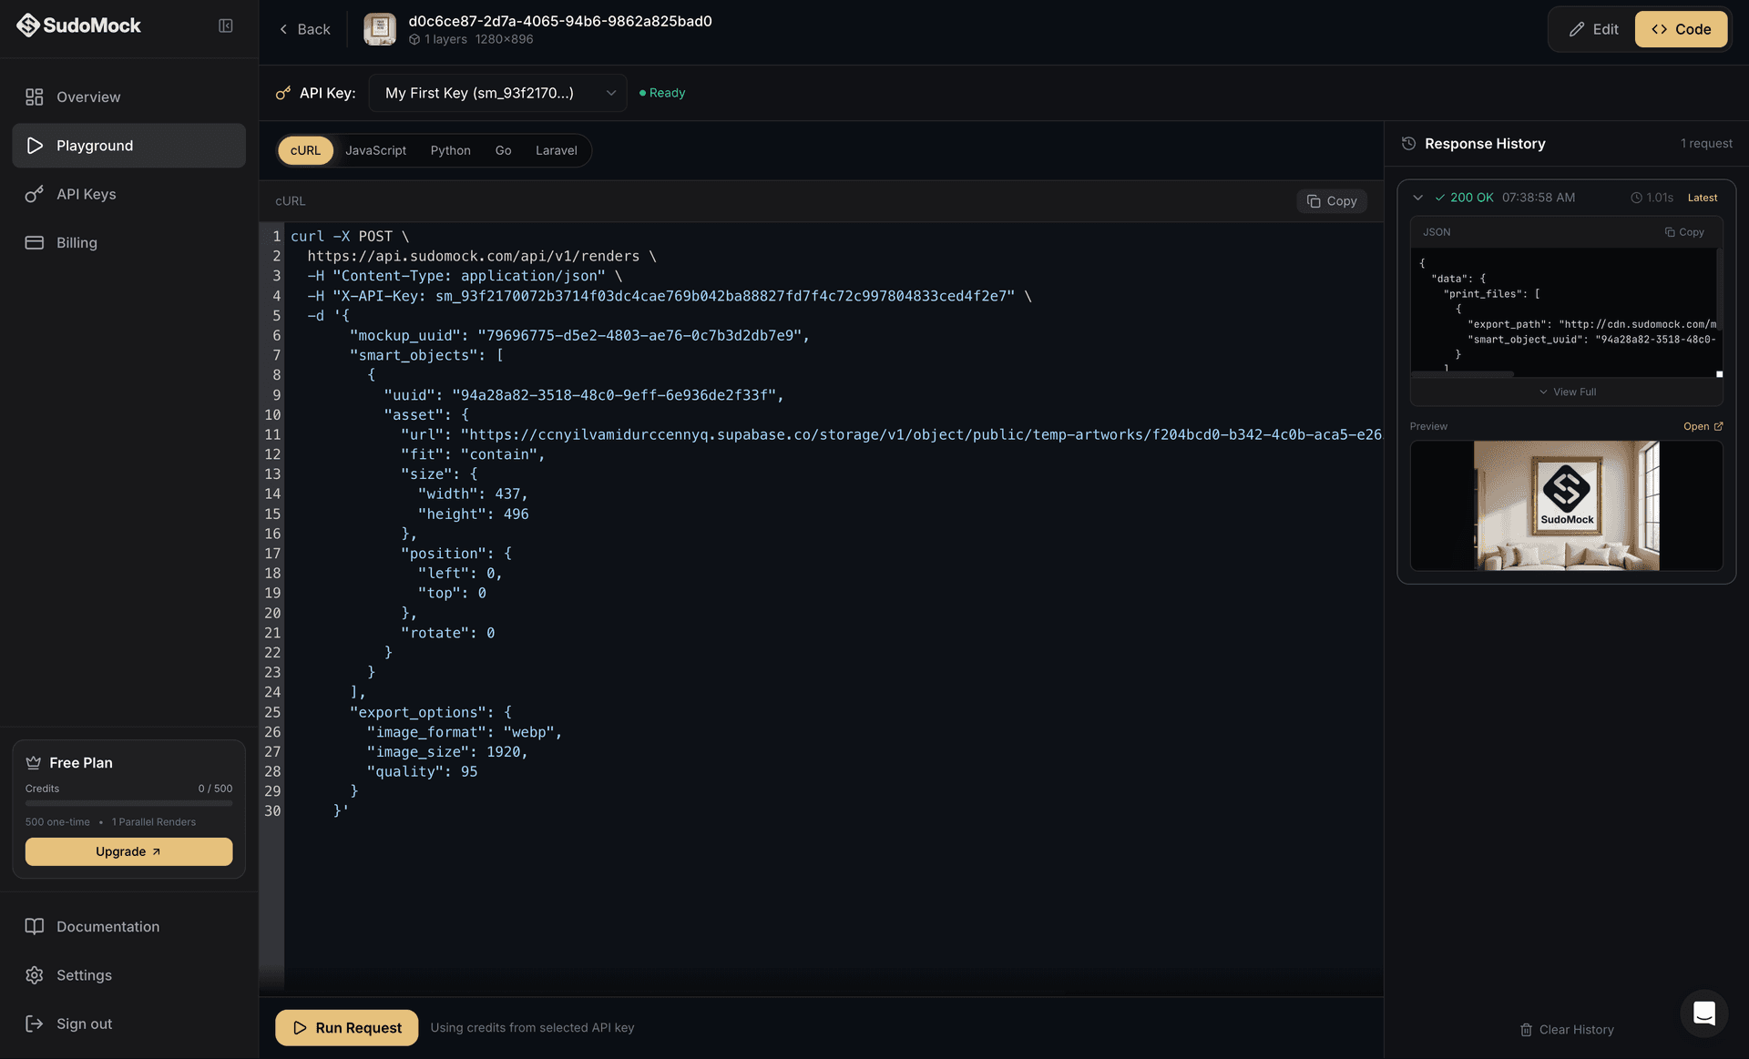Click the Upgrade plan button
This screenshot has height=1059, width=1749.
pos(128,851)
